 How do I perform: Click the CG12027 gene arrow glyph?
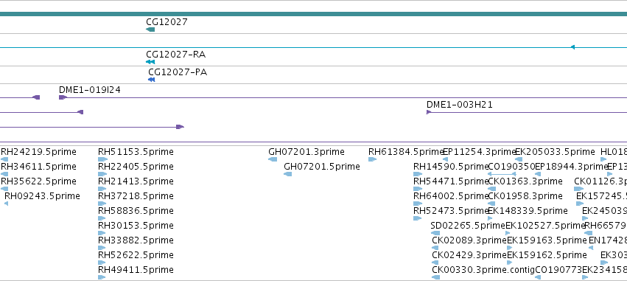tap(150, 30)
